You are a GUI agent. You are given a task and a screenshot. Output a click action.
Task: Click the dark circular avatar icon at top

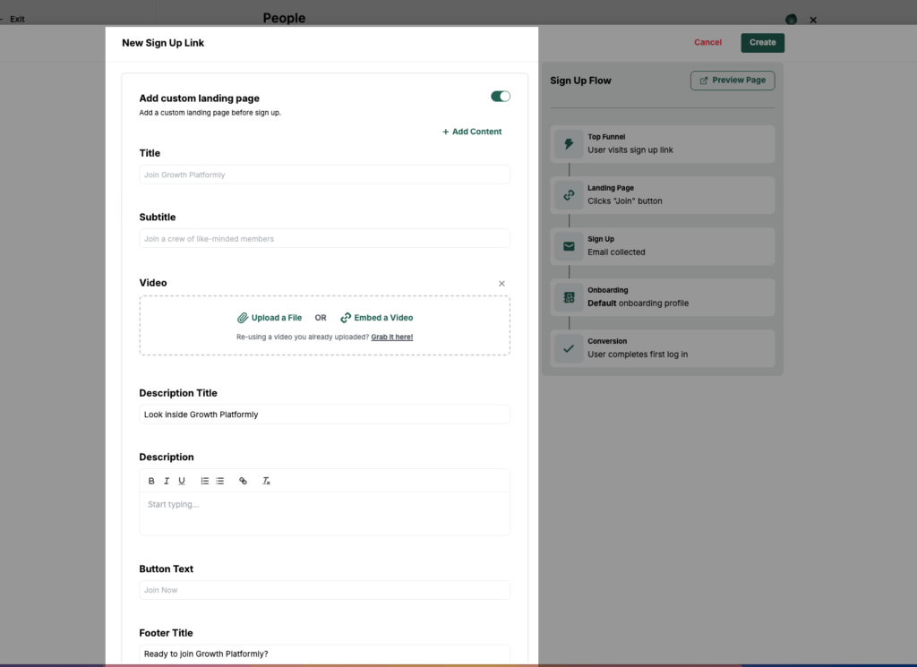click(x=792, y=20)
